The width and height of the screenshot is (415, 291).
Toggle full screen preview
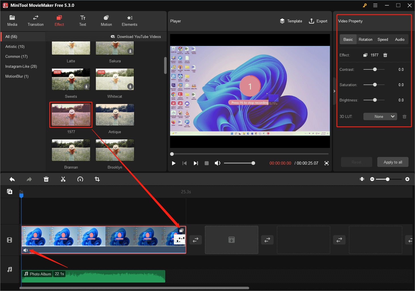[x=327, y=163]
